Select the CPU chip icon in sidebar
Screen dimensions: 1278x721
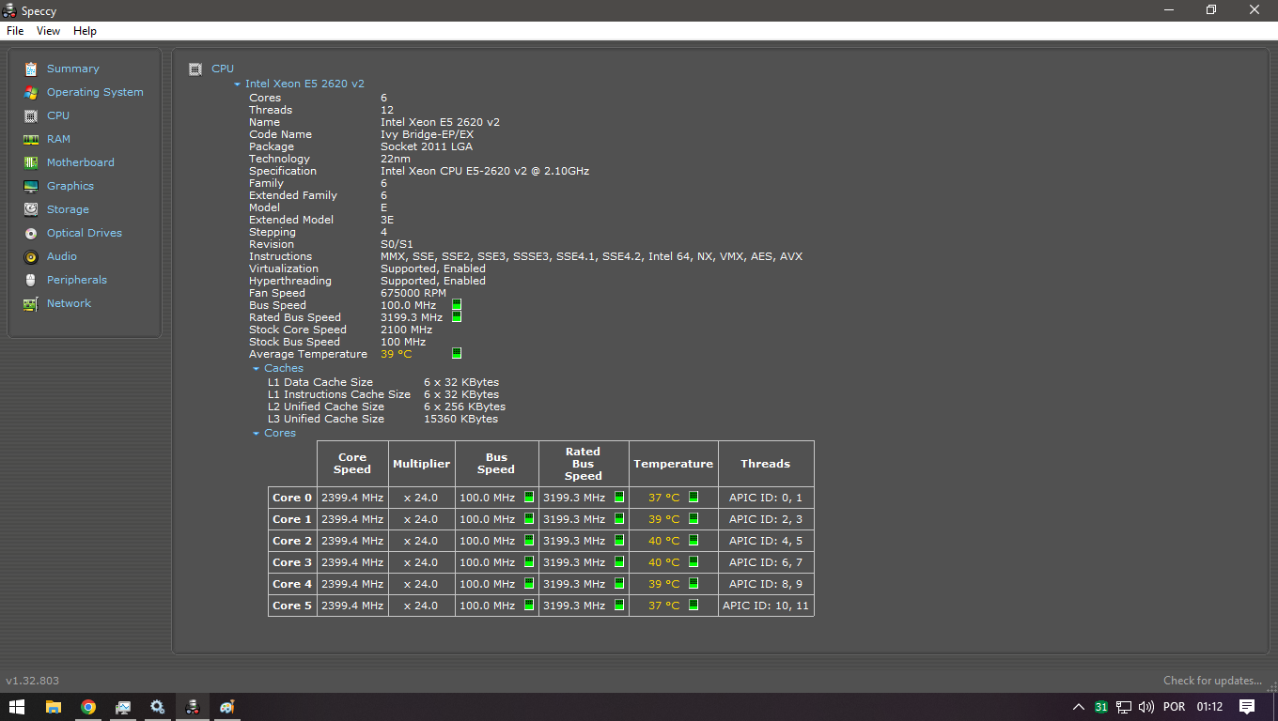tap(31, 115)
